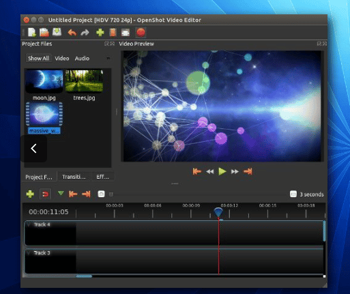The image size is (350, 294).
Task: Toggle the snapping magnet on the timeline
Action: point(45,194)
